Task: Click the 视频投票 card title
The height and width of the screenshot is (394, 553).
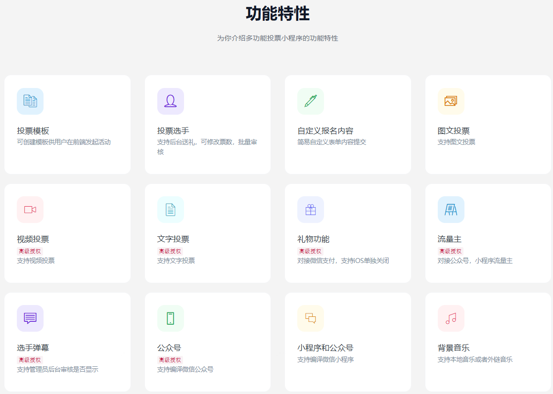Action: tap(33, 239)
